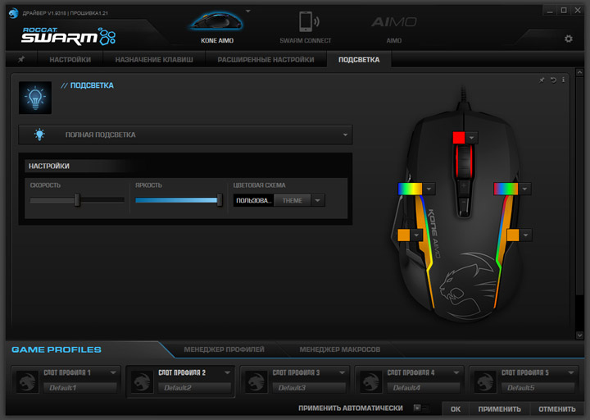Image resolution: width=590 pixels, height=420 pixels.
Task: Expand СЛОТ ПРОФИЛЯ 2 dropdown
Action: coord(227,372)
